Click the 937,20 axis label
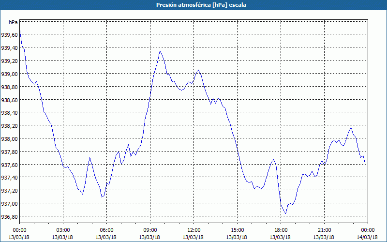 pyautogui.click(x=9, y=190)
